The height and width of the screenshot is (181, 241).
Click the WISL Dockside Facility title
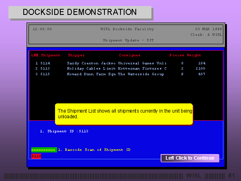coord(127,29)
